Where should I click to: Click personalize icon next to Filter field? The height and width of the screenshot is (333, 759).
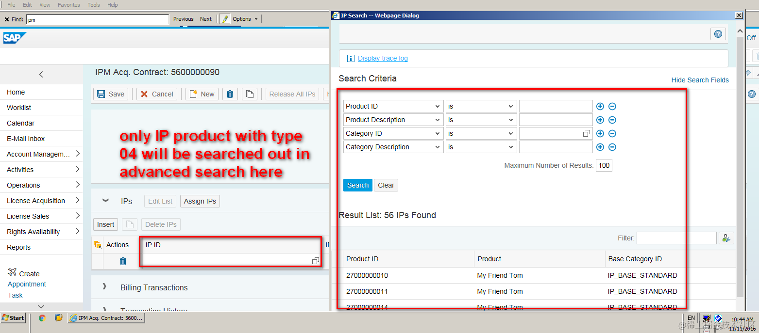pos(726,238)
